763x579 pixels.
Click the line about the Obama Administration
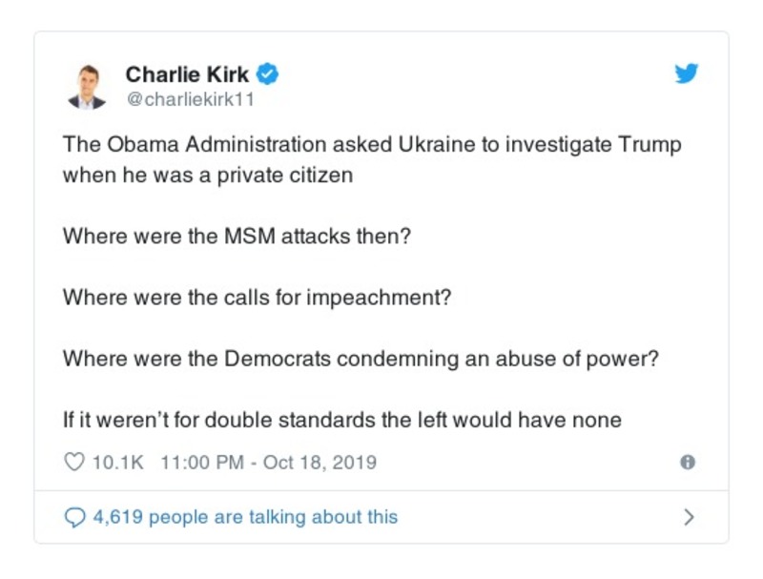point(370,145)
